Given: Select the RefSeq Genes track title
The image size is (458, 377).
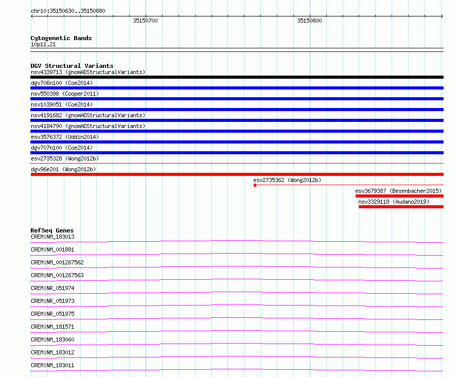Looking at the screenshot, I should [52, 230].
